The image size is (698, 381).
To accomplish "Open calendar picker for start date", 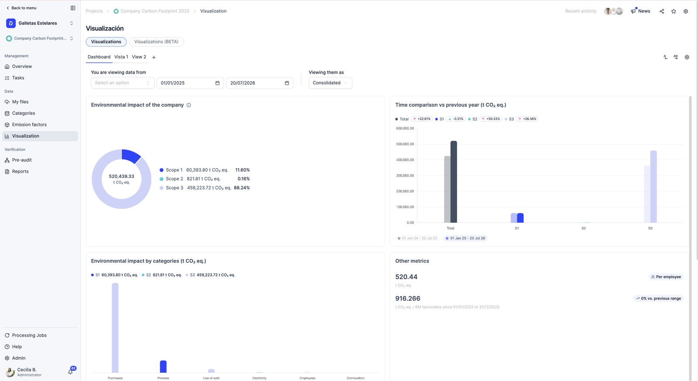I will pos(217,83).
